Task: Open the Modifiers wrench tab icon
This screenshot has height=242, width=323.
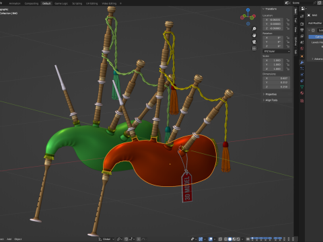Action: (x=302, y=63)
